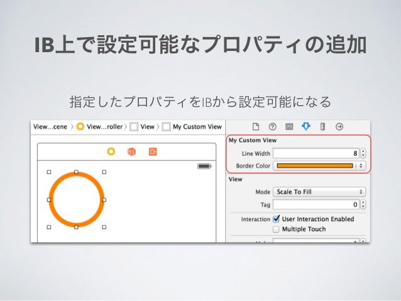Click the bottom-left resize handle of ring
Viewport: 401px width, 301px height.
click(x=49, y=227)
